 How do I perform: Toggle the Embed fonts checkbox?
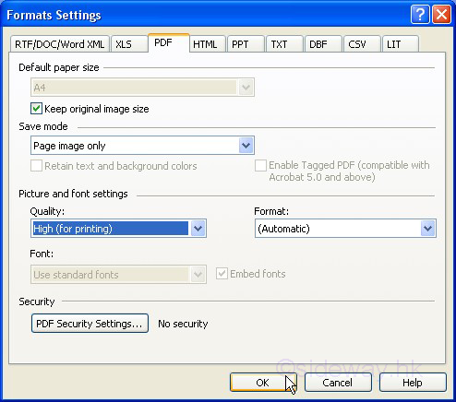click(222, 274)
